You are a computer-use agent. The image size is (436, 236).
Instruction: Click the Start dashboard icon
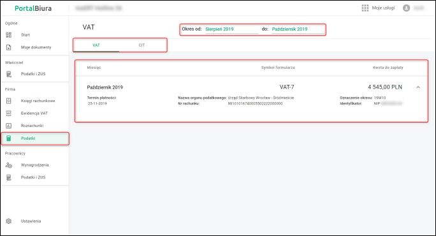pyautogui.click(x=9, y=35)
